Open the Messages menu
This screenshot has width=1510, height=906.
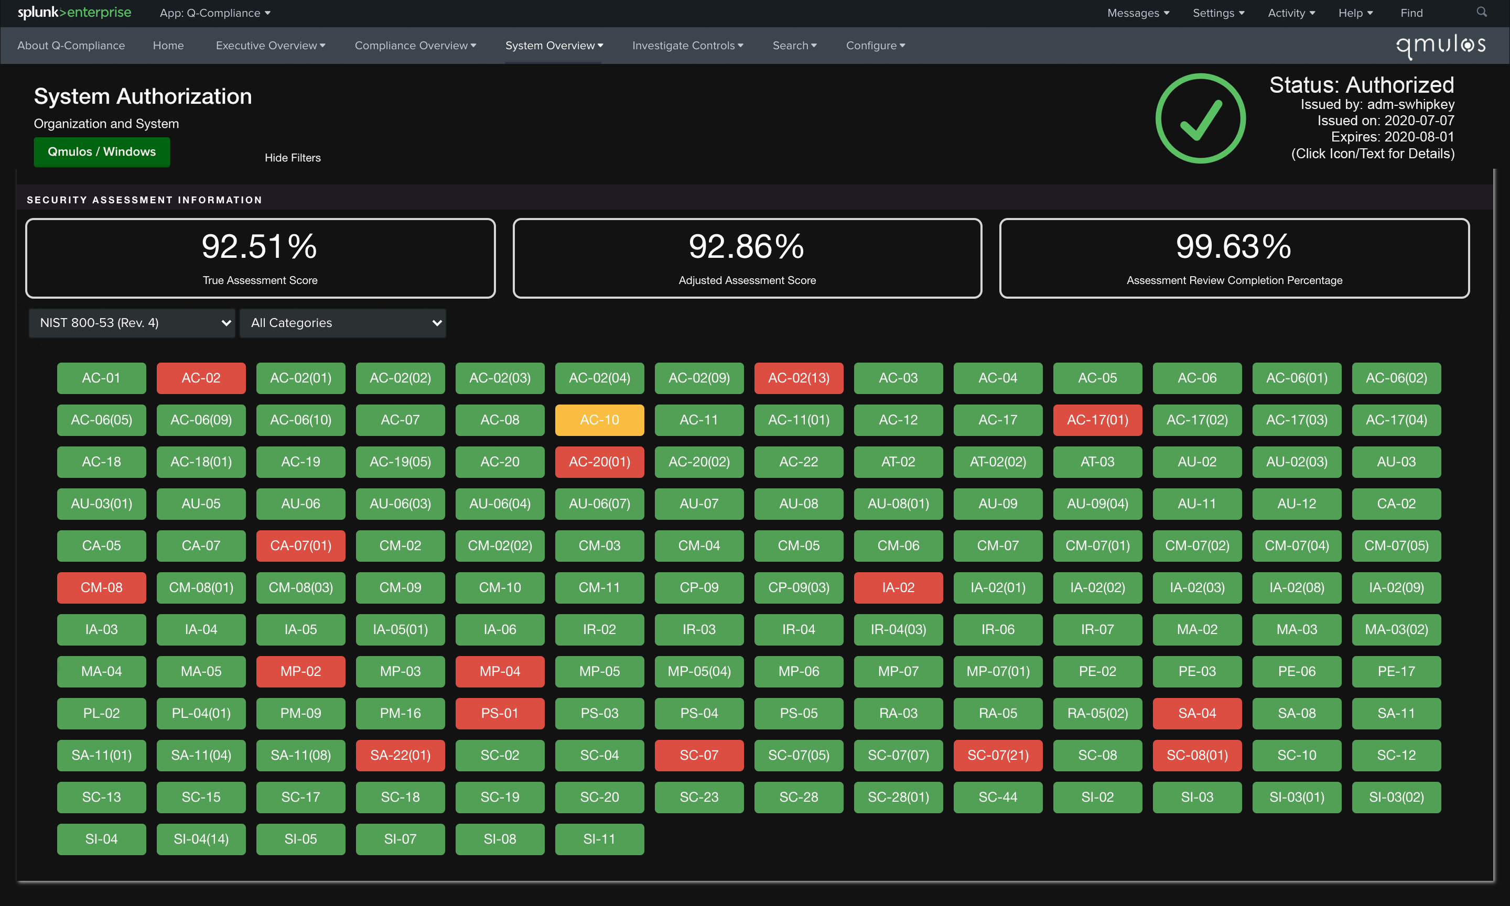click(1138, 13)
